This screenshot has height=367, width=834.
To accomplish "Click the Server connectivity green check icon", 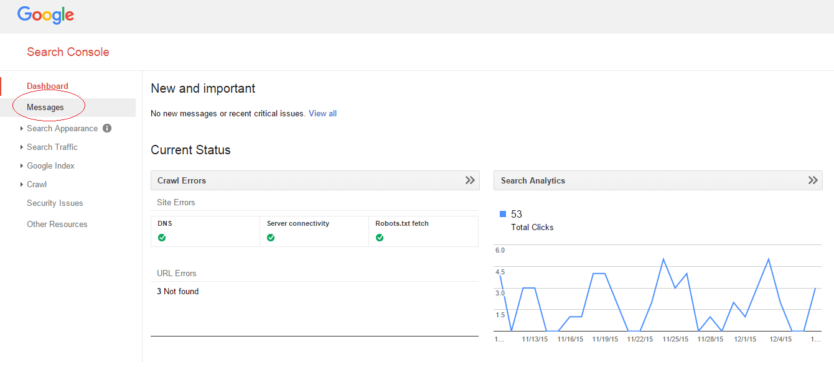I will tap(271, 238).
